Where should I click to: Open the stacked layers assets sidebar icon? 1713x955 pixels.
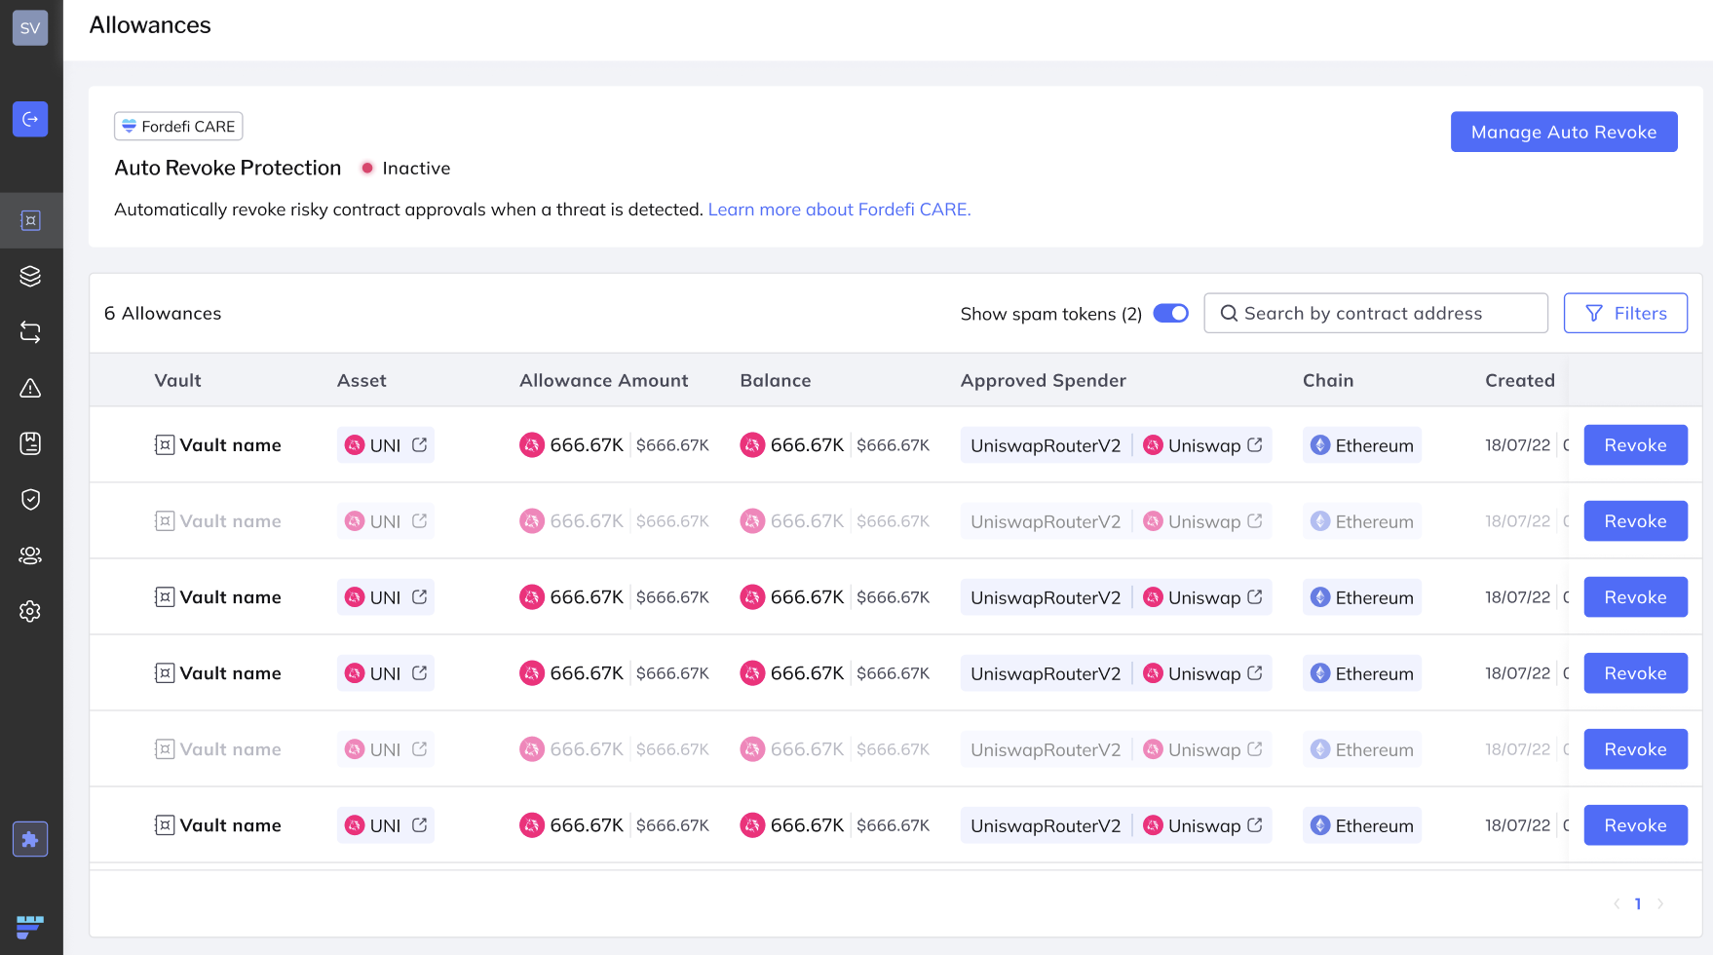[x=30, y=277]
